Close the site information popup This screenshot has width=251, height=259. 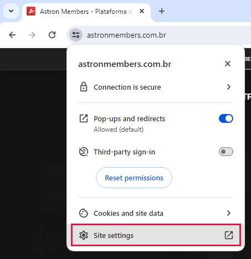pos(228,64)
